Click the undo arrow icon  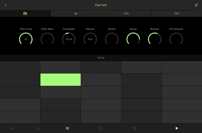[13, 128]
